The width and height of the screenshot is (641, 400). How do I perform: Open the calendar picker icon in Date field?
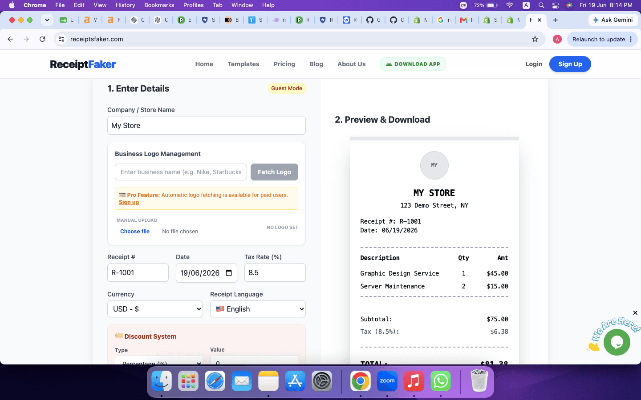pos(229,273)
